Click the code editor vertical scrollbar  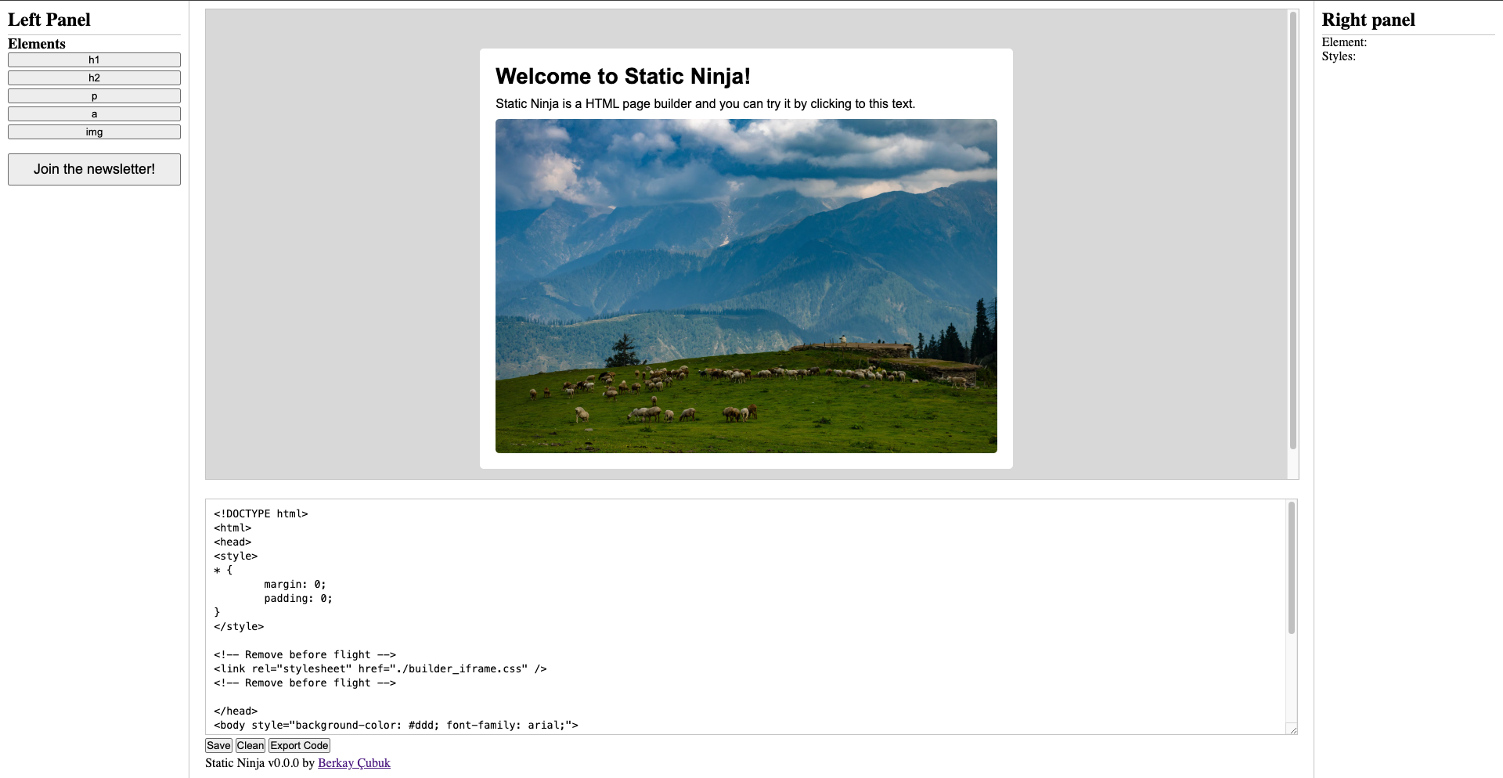(x=1292, y=568)
